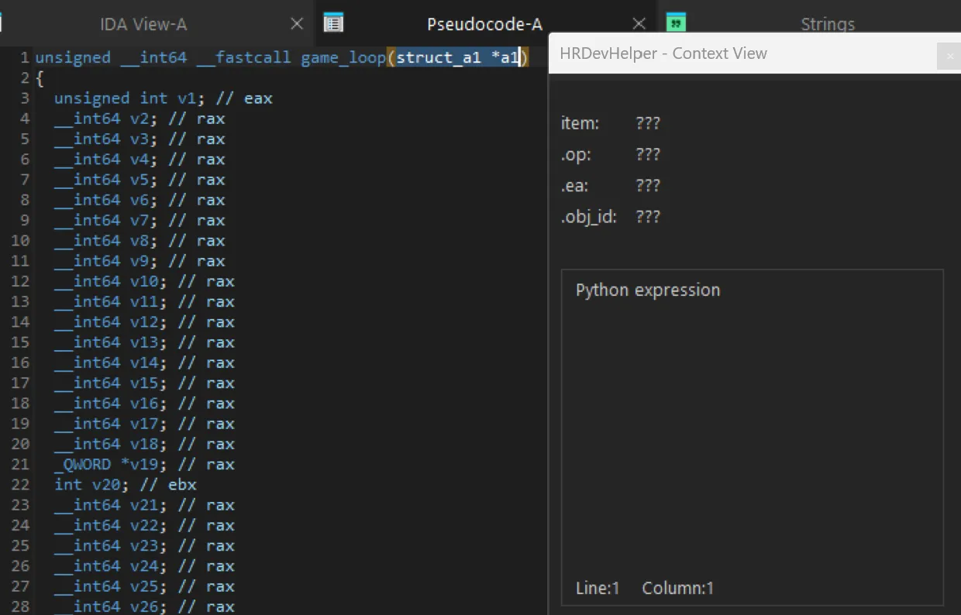Click the Pseudocode-A tab icon

coord(333,23)
